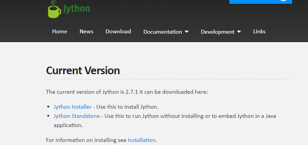
Task: Open the Download page in navigation
Action: pyautogui.click(x=118, y=31)
